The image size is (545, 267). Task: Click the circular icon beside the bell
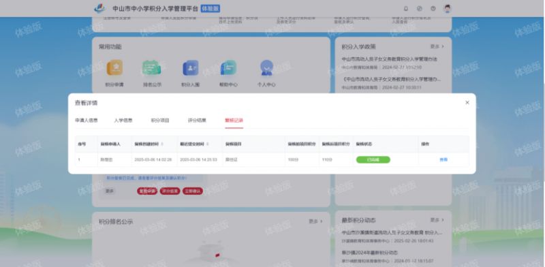(420, 9)
